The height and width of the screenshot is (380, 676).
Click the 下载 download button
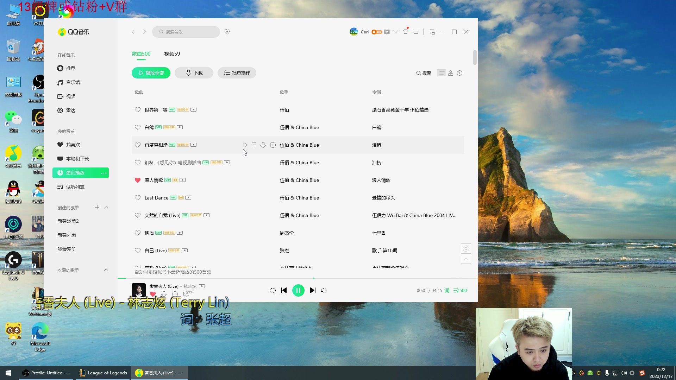click(194, 73)
